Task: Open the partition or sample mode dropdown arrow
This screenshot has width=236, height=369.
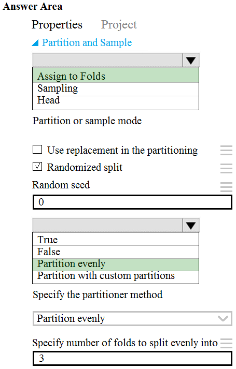Action: 191,60
